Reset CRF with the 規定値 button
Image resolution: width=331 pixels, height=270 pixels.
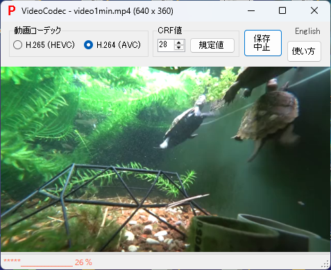[212, 45]
